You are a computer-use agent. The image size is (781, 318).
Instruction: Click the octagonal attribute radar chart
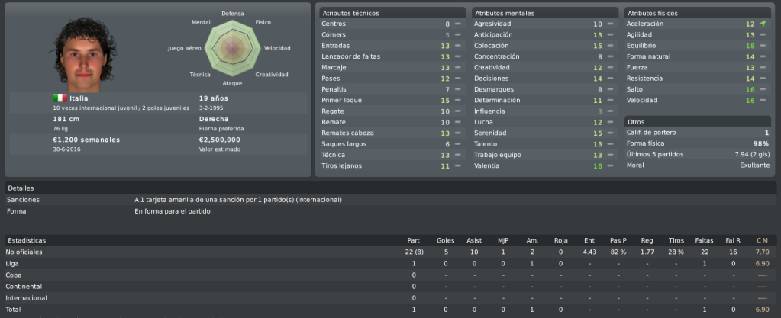point(232,49)
